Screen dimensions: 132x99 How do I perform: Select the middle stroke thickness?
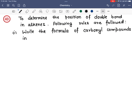tap(103, 11)
